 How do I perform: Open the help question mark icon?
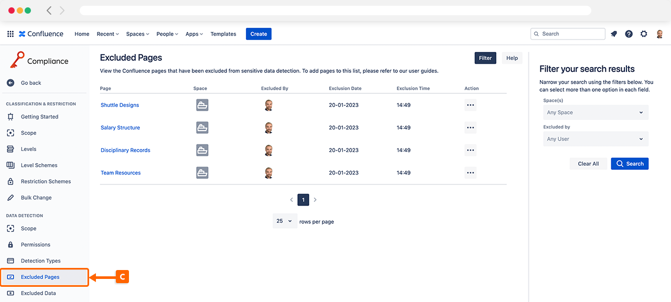click(x=629, y=34)
